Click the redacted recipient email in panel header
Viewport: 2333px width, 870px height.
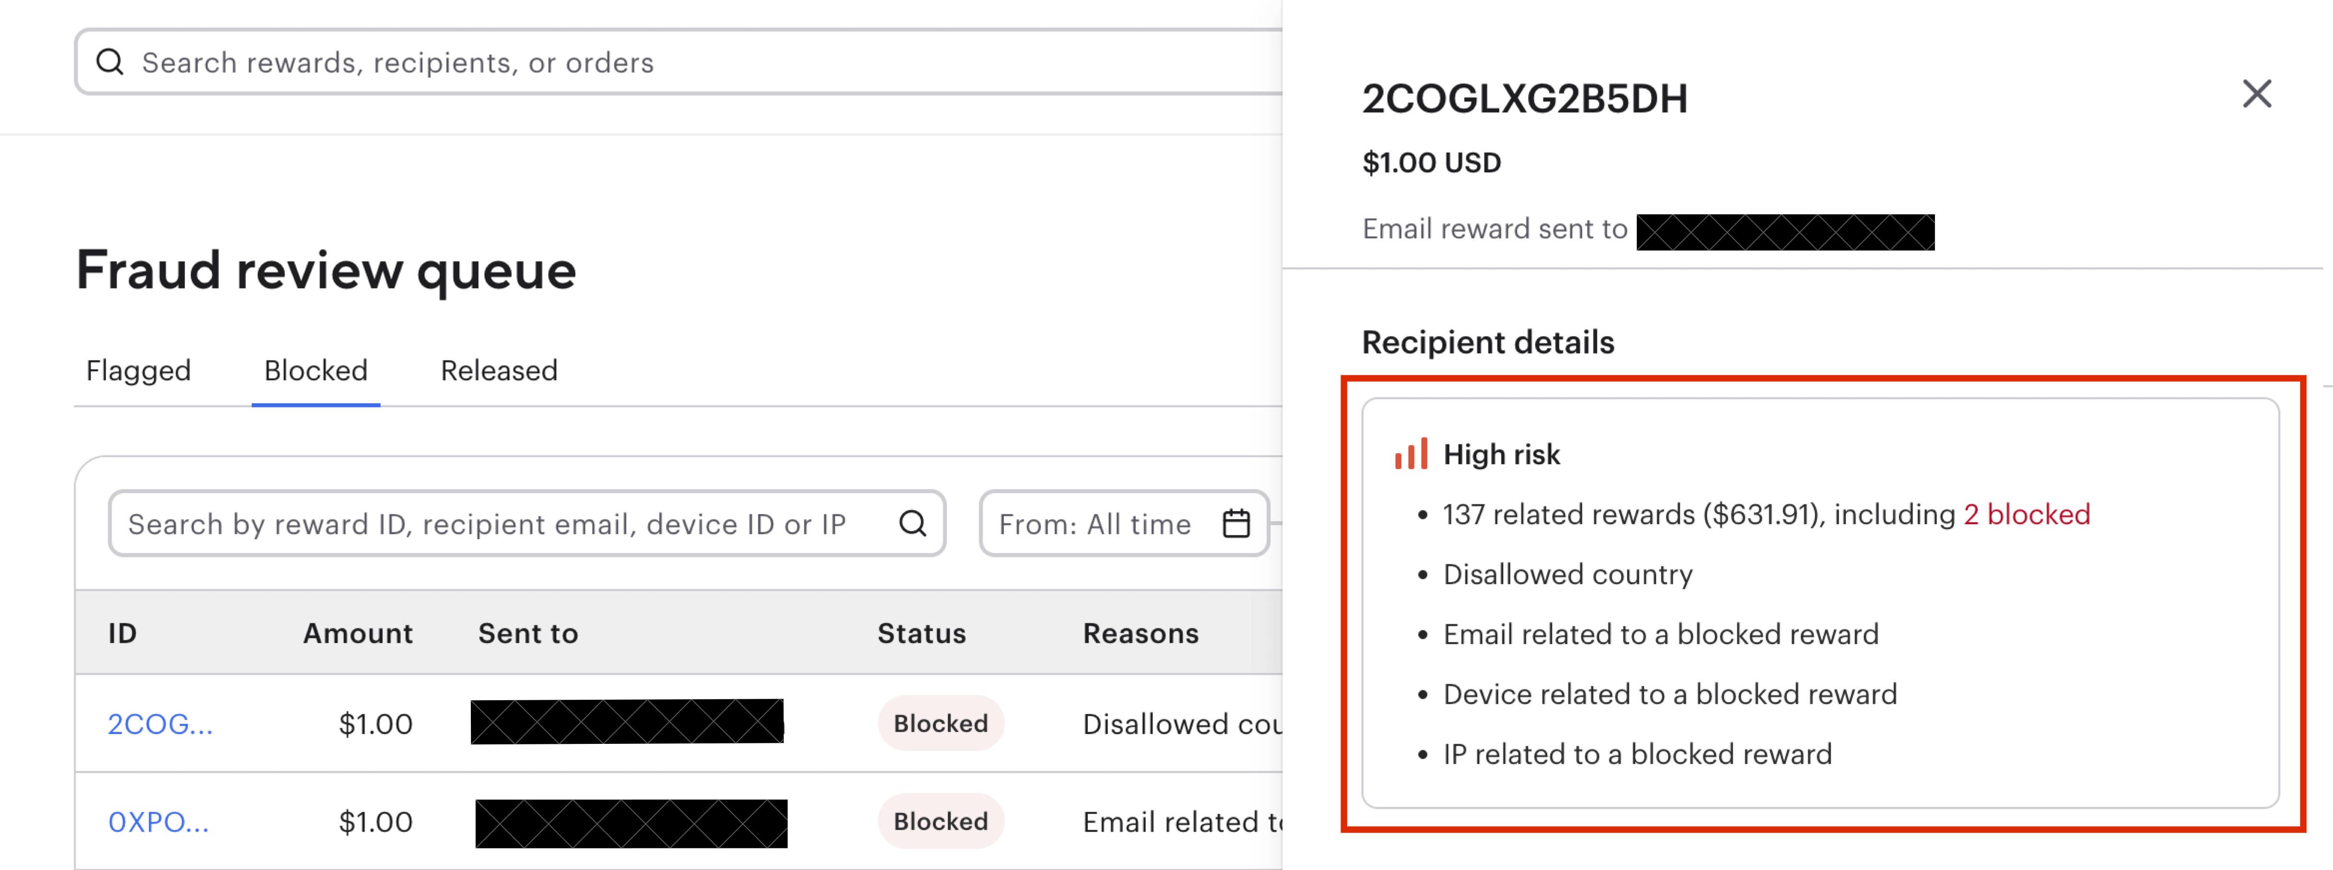(1784, 232)
